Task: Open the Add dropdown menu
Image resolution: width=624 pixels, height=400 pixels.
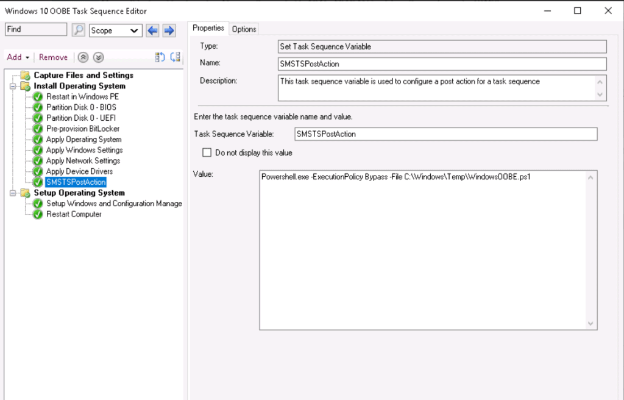Action: (18, 57)
